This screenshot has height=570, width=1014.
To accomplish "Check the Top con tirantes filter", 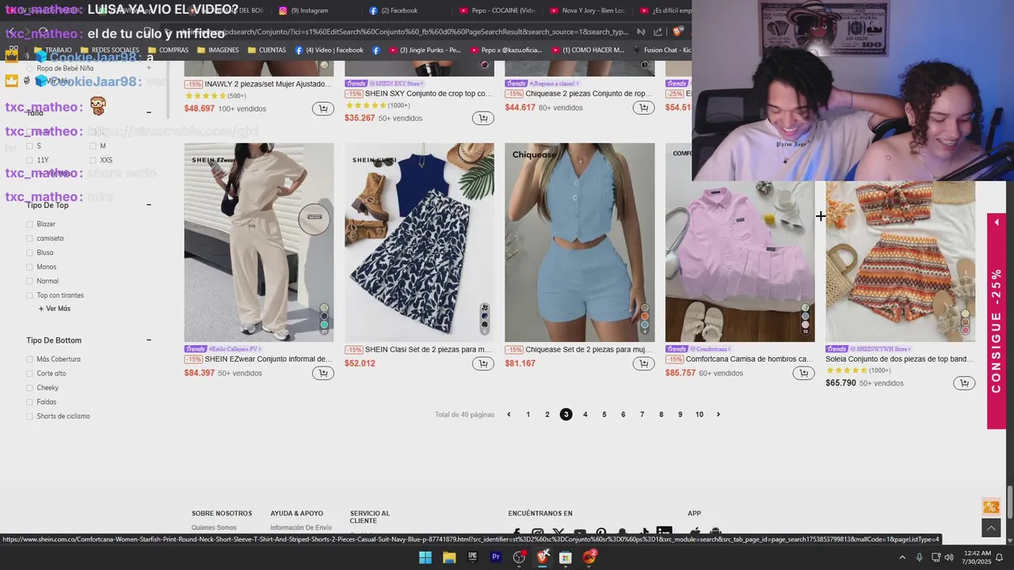I will 30,295.
